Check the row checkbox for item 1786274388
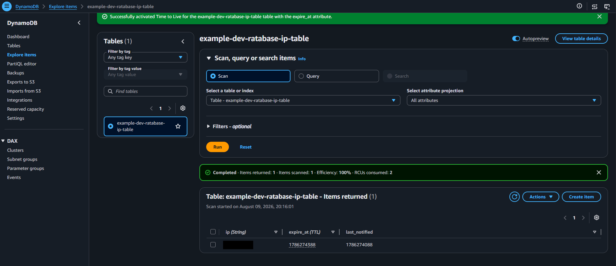This screenshot has width=616, height=266. coord(213,245)
